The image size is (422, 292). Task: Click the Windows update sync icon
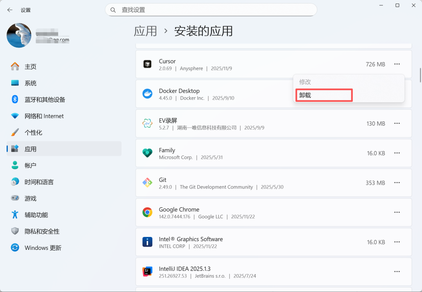[x=15, y=247]
